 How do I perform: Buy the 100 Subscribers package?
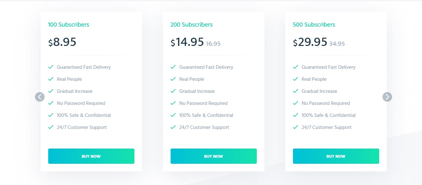tap(91, 156)
